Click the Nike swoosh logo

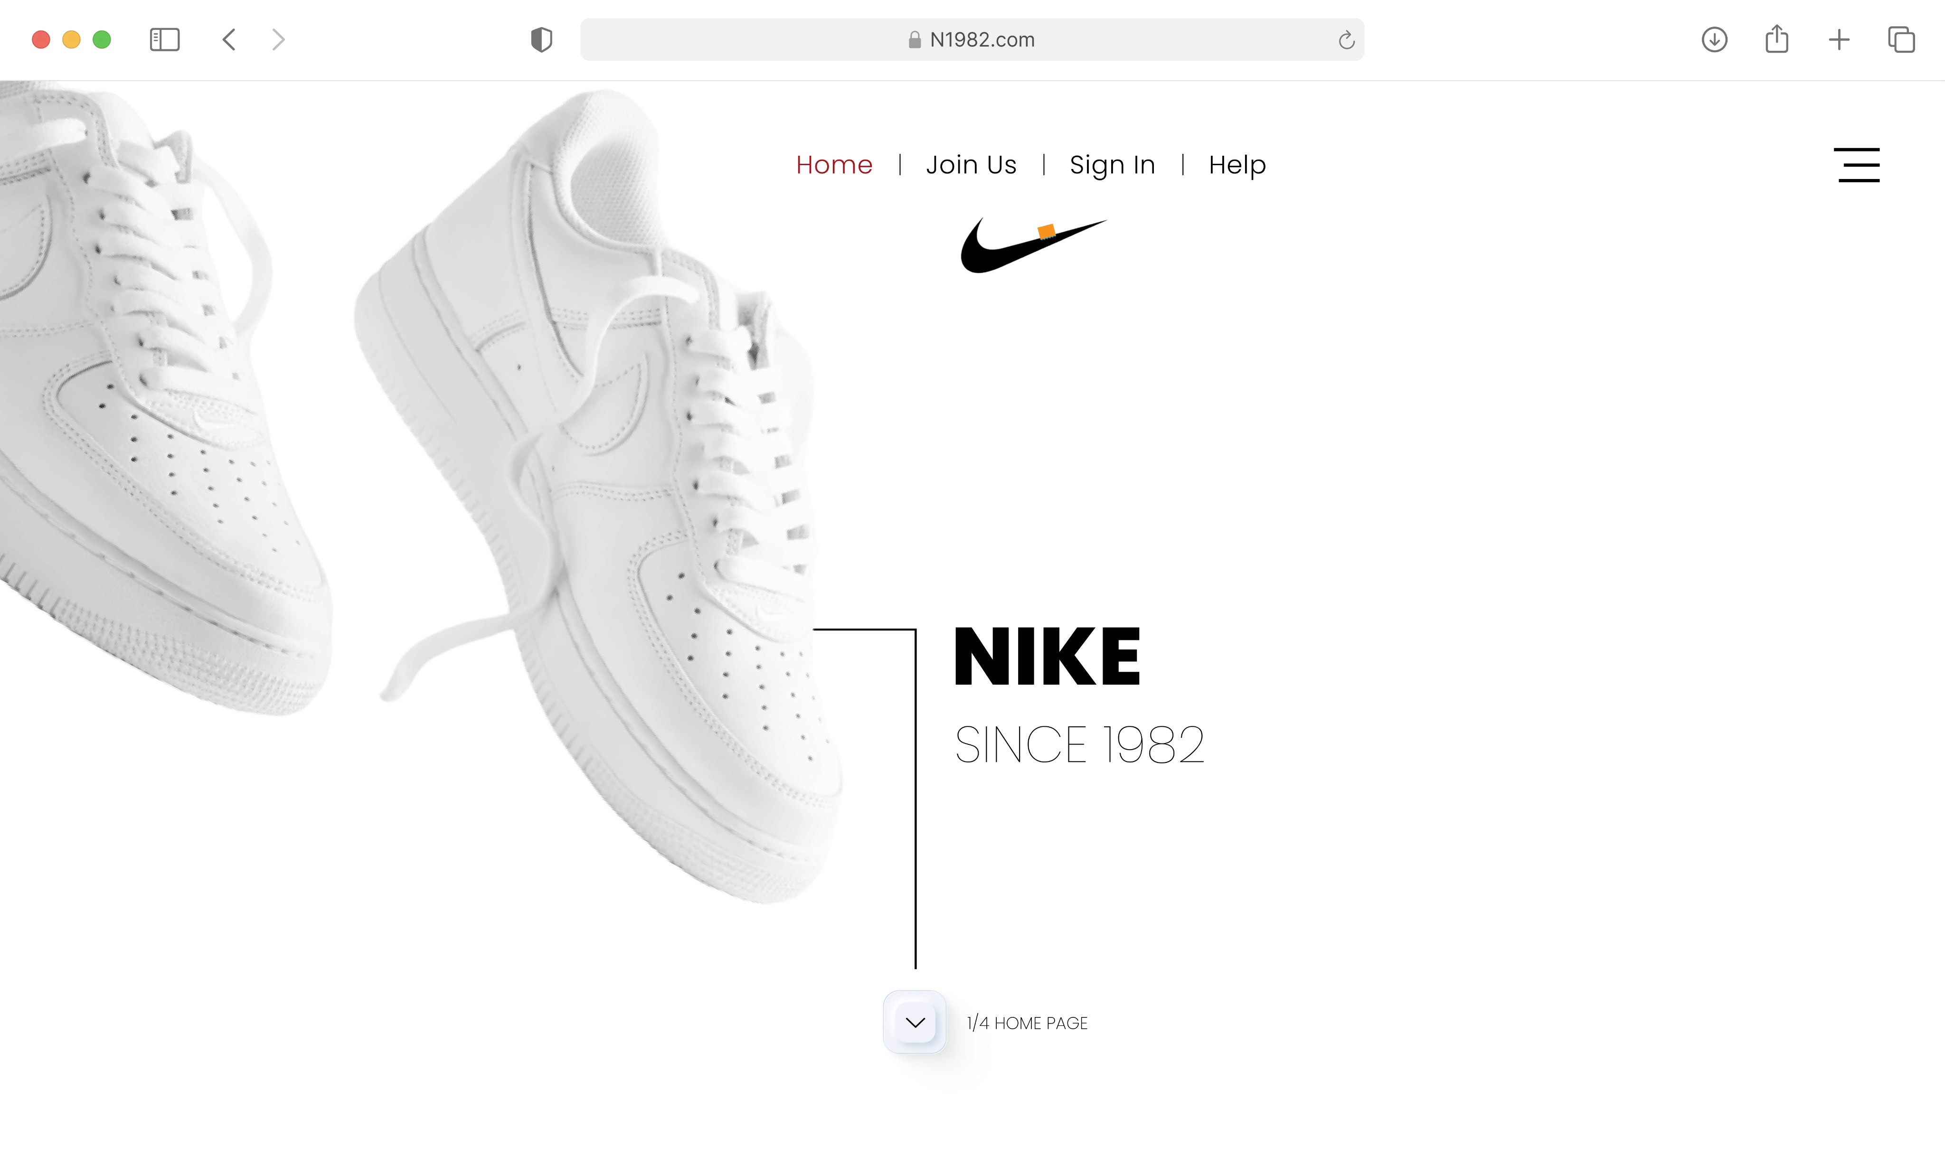[x=1032, y=245]
